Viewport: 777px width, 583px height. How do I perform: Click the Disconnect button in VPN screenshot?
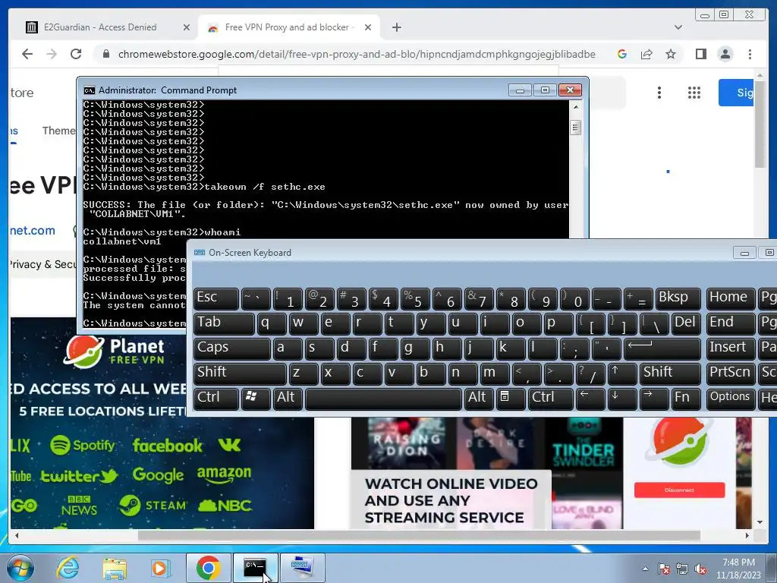[679, 490]
